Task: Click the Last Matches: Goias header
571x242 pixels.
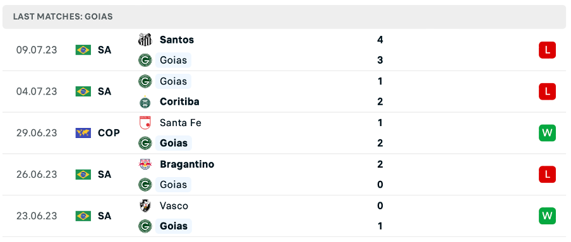Action: point(63,17)
